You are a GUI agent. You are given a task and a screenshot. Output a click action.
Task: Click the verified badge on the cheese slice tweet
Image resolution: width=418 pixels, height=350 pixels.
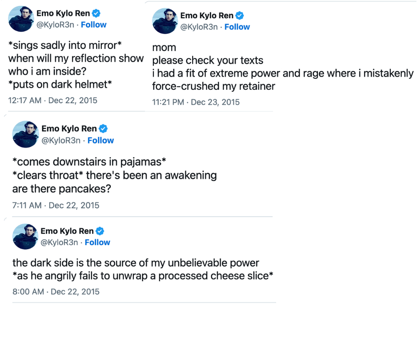click(x=100, y=231)
